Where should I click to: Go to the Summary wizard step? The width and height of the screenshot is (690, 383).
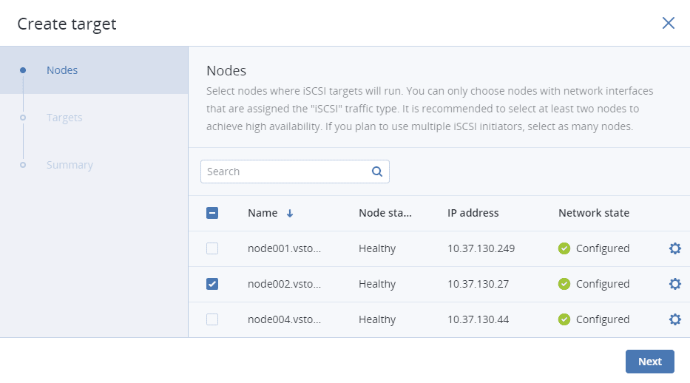(x=70, y=165)
